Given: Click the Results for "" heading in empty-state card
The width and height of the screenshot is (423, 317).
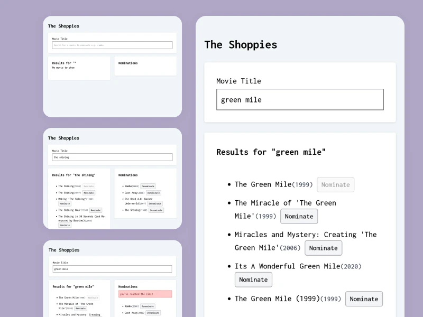Looking at the screenshot, I should coord(64,63).
